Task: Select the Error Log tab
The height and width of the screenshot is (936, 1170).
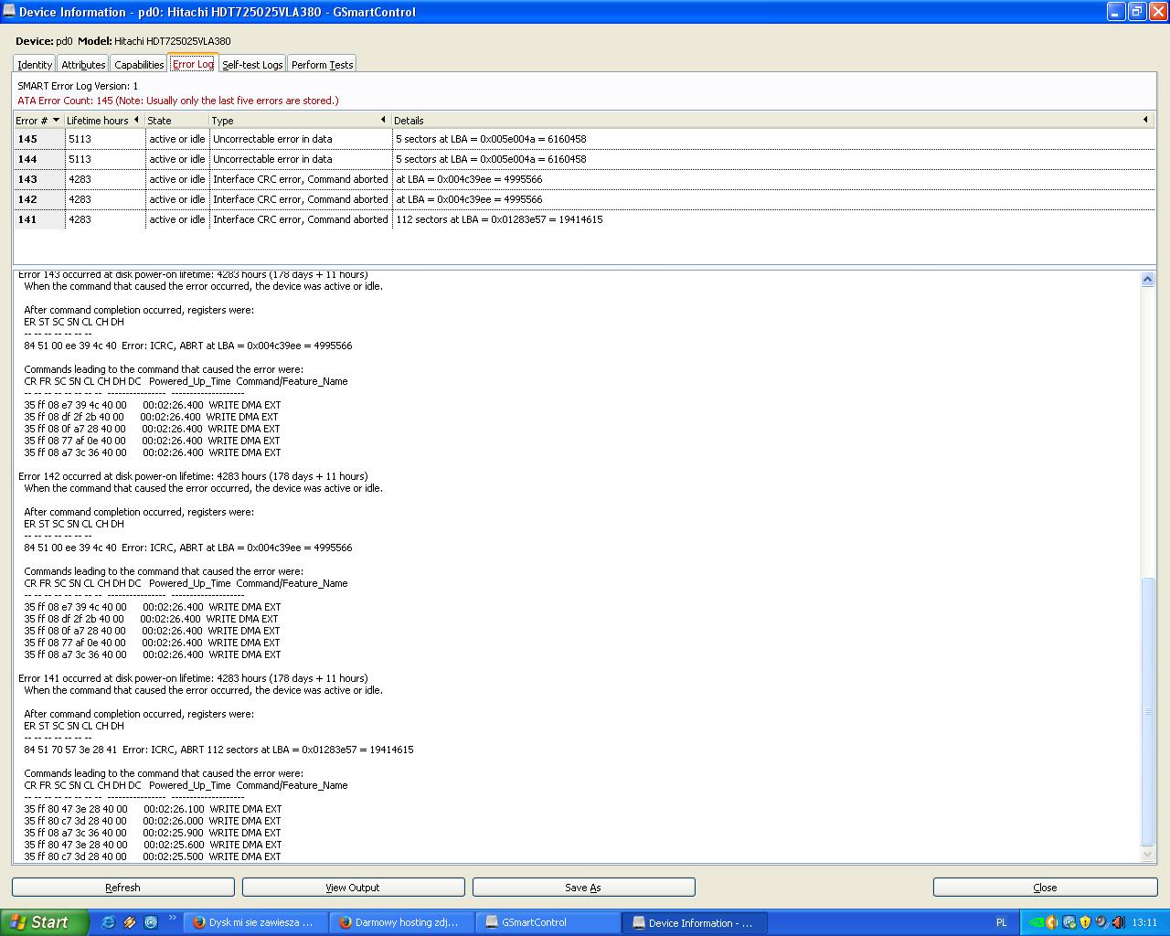Action: click(x=193, y=64)
